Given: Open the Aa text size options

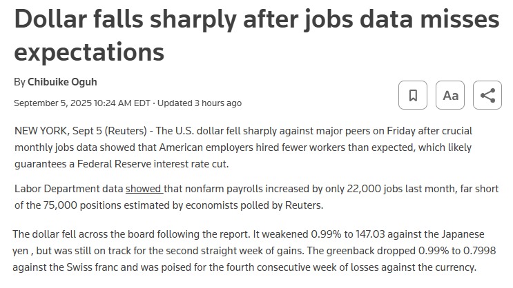Looking at the screenshot, I should pyautogui.click(x=450, y=95).
